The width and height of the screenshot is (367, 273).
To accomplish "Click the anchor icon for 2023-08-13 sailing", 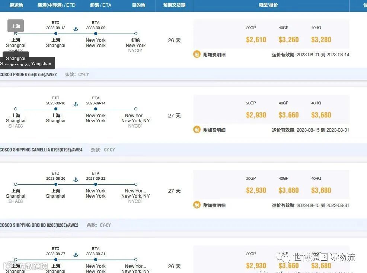I will click(76, 29).
